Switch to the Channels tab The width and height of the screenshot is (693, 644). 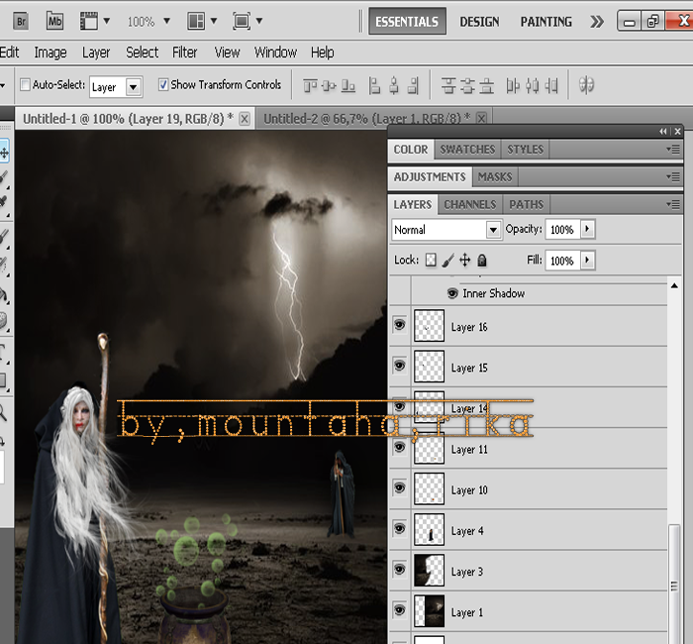click(x=470, y=204)
